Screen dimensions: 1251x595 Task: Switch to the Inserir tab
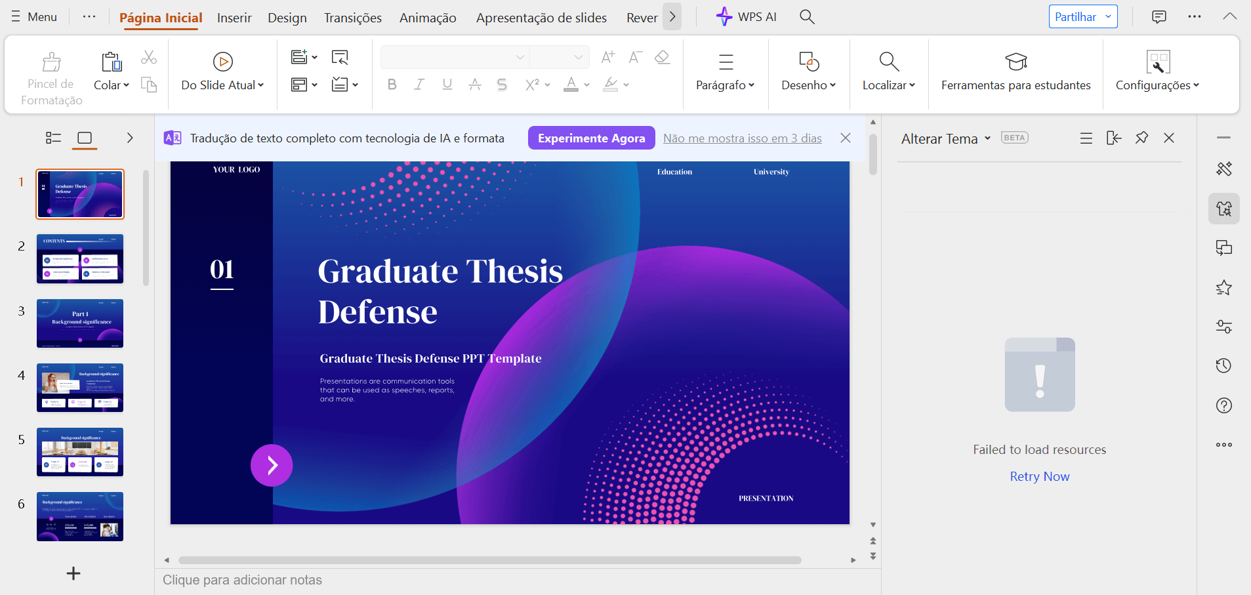(x=234, y=18)
